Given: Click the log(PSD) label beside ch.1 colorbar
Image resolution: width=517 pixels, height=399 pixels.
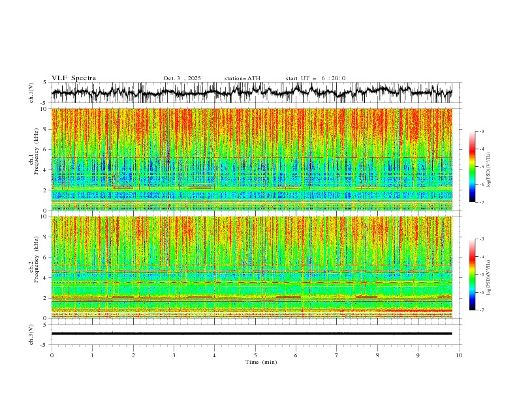Looking at the screenshot, I should click(489, 170).
